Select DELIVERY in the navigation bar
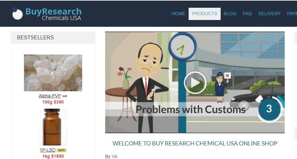Image resolution: width=297 pixels, height=159 pixels. (269, 14)
